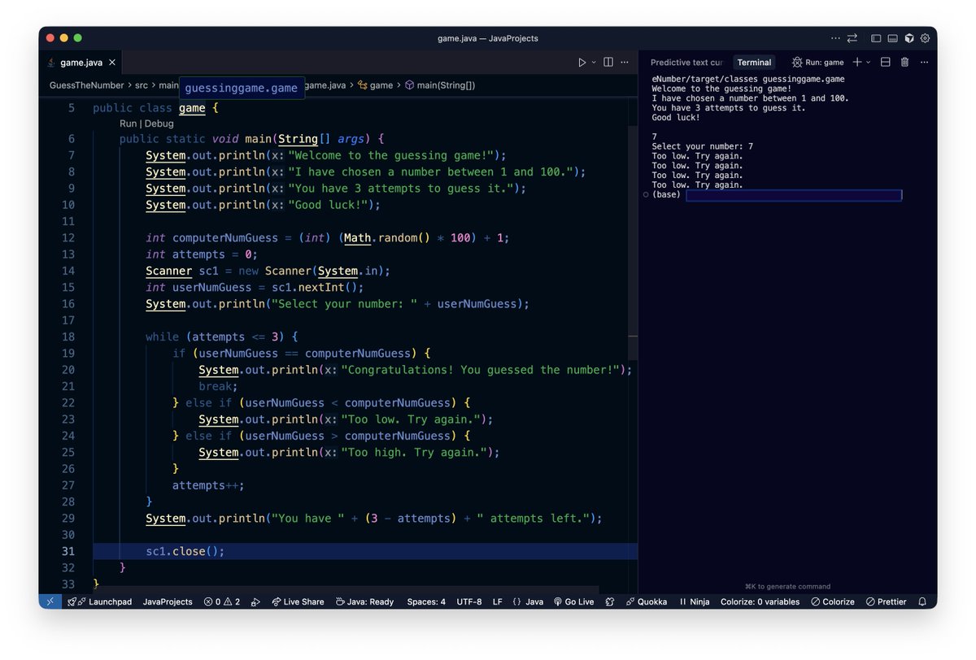The width and height of the screenshot is (976, 660).
Task: Select the game.java editor tab
Action: click(81, 62)
